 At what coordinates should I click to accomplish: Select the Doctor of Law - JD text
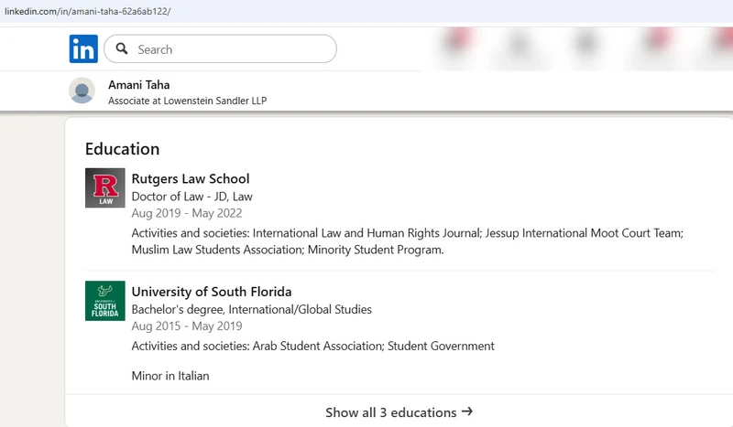pos(191,196)
